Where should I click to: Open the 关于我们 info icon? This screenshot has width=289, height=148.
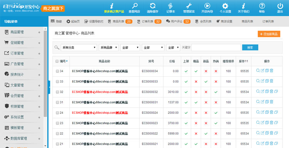pyautogui.click(x=244, y=6)
